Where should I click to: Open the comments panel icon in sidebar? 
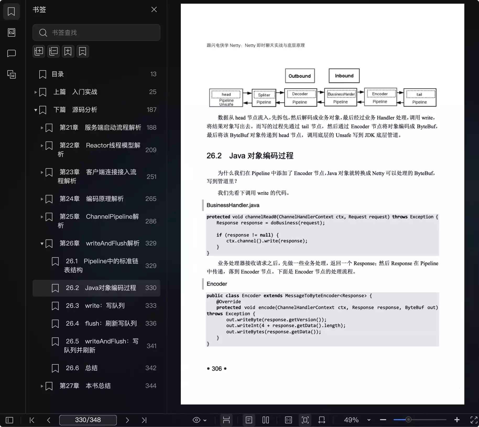12,53
